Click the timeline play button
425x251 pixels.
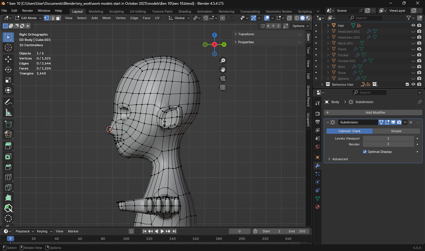tap(162, 231)
